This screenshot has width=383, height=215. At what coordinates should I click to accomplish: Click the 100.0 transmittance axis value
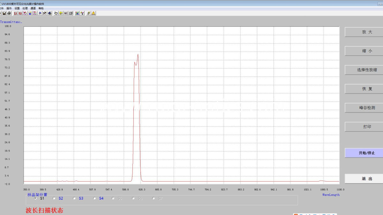click(x=8, y=26)
